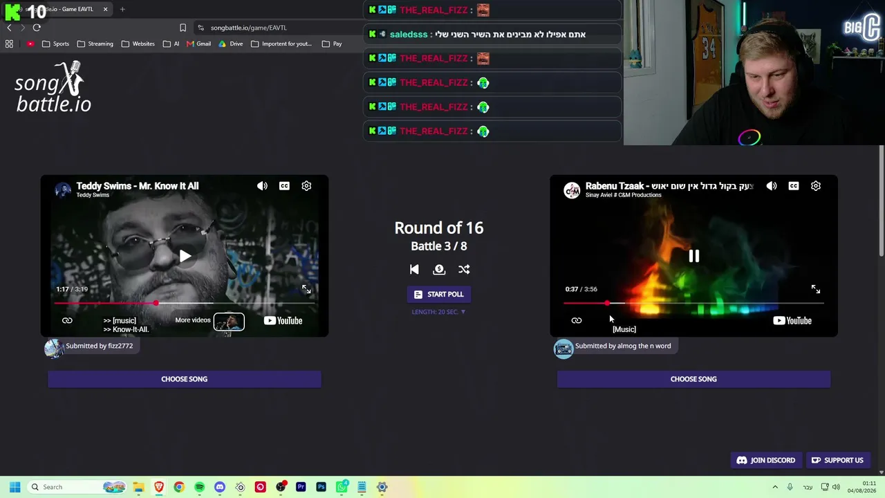The height and width of the screenshot is (498, 885).
Task: Click the shuffle icon under Battle 3 / 8
Action: pyautogui.click(x=464, y=270)
